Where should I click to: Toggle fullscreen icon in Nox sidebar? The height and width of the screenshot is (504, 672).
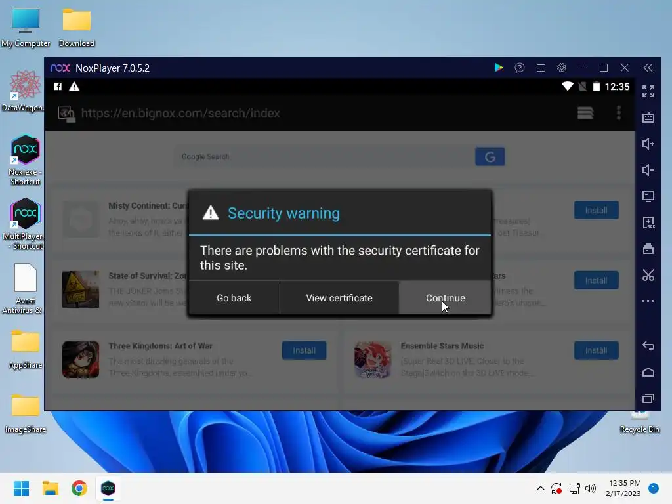pyautogui.click(x=648, y=91)
